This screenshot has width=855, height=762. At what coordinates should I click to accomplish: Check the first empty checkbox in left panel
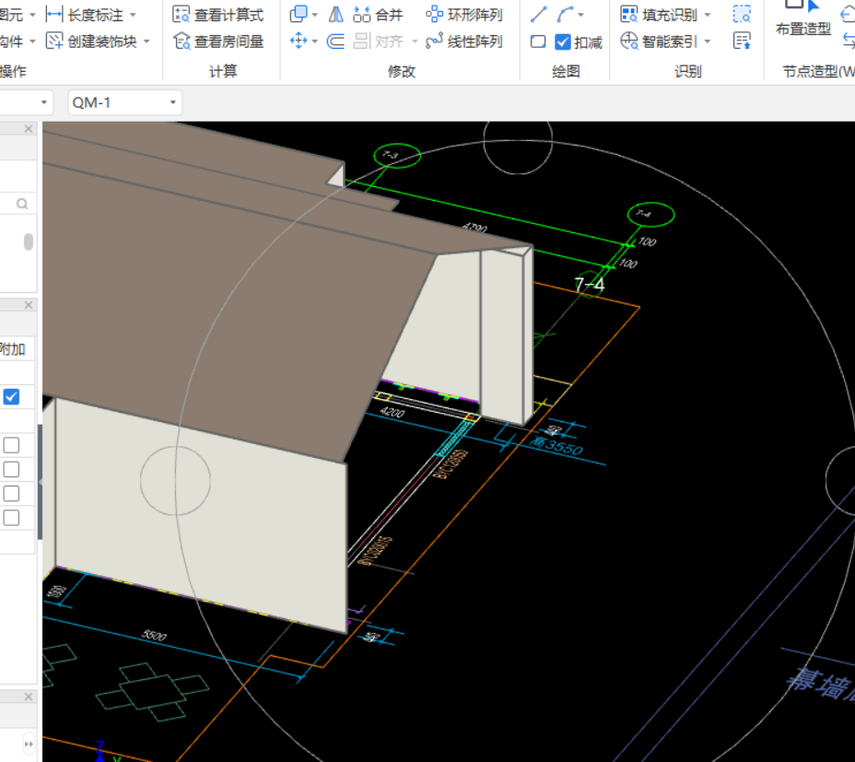point(11,445)
